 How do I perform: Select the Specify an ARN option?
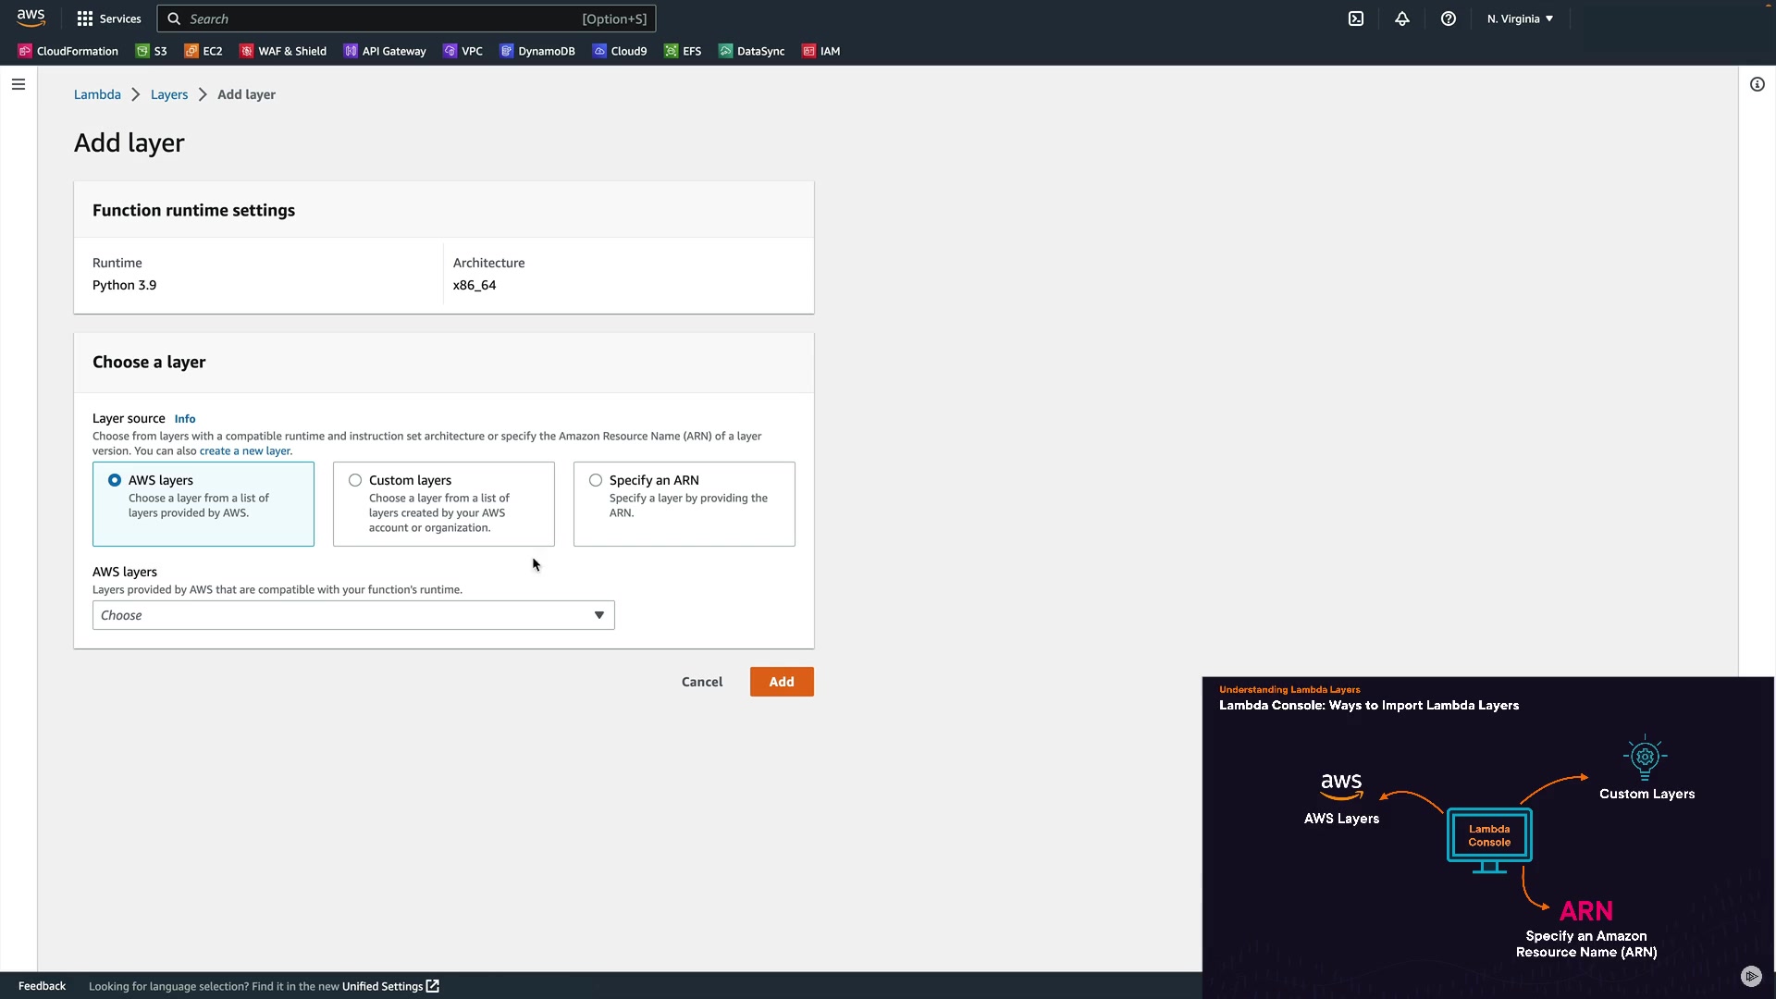pos(596,480)
